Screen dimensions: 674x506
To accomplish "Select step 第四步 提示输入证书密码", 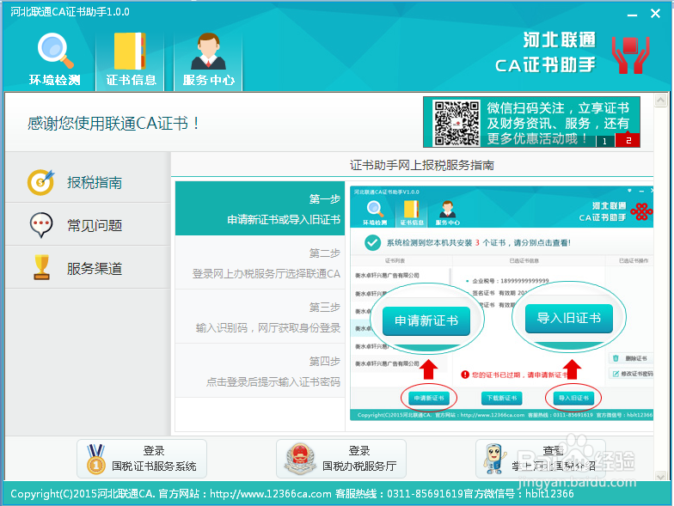I will [x=260, y=371].
